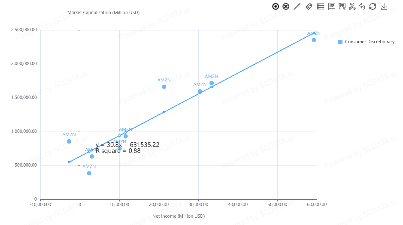Select the trend line drawing tool

297,6
